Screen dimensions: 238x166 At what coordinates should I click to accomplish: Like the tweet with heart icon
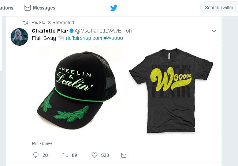94,155
